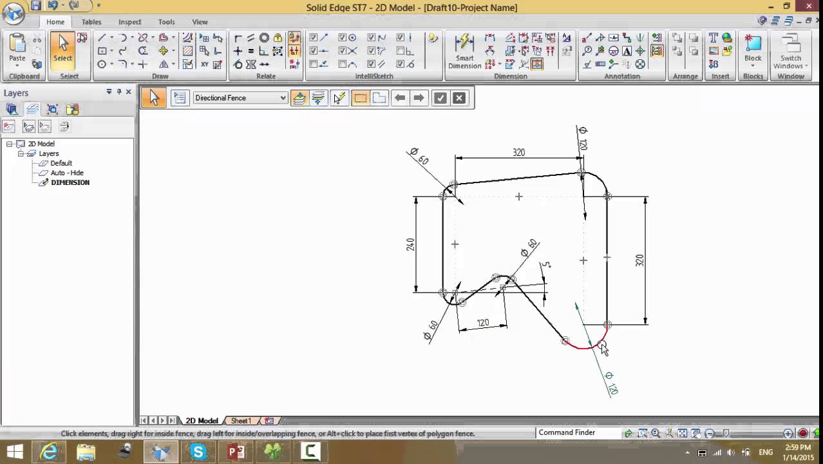This screenshot has height=464, width=823.
Task: Click the Paste clipboard icon
Action: [17, 46]
